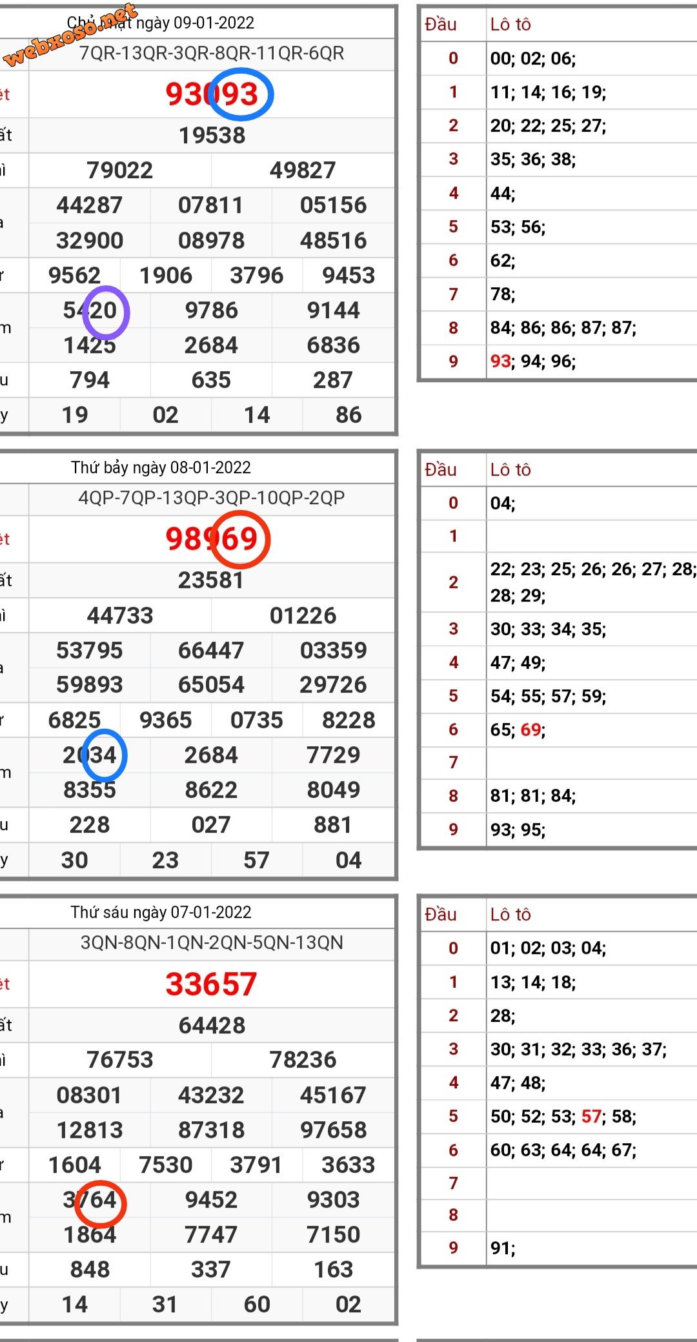The image size is (697, 1342).
Task: Select the prize number "78236"
Action: [303, 1060]
